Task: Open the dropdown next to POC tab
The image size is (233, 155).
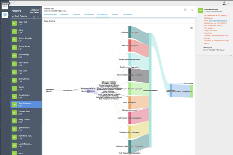Action: click(x=13, y=3)
